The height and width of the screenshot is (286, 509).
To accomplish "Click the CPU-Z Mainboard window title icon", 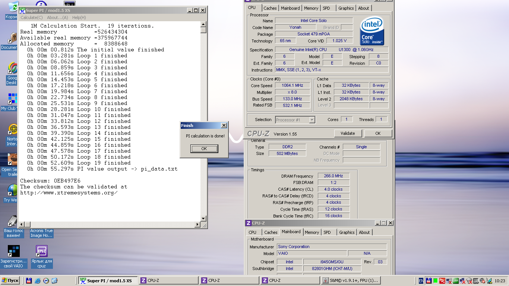I will [249, 223].
